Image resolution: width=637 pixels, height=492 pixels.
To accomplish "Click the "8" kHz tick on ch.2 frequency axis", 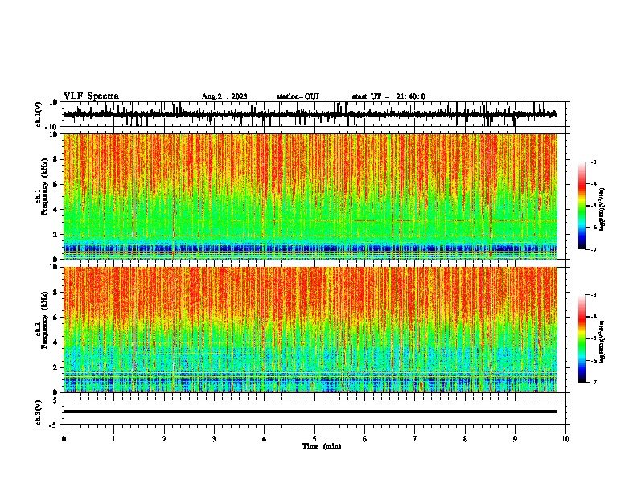I will (x=55, y=293).
